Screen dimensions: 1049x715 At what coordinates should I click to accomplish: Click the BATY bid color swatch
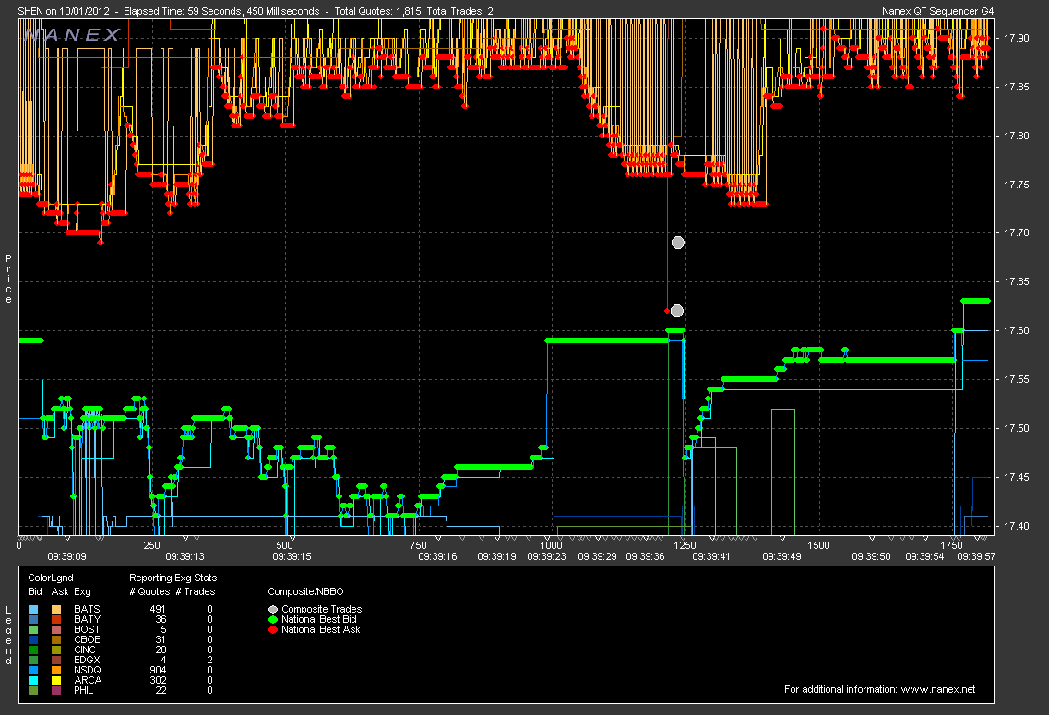(33, 619)
